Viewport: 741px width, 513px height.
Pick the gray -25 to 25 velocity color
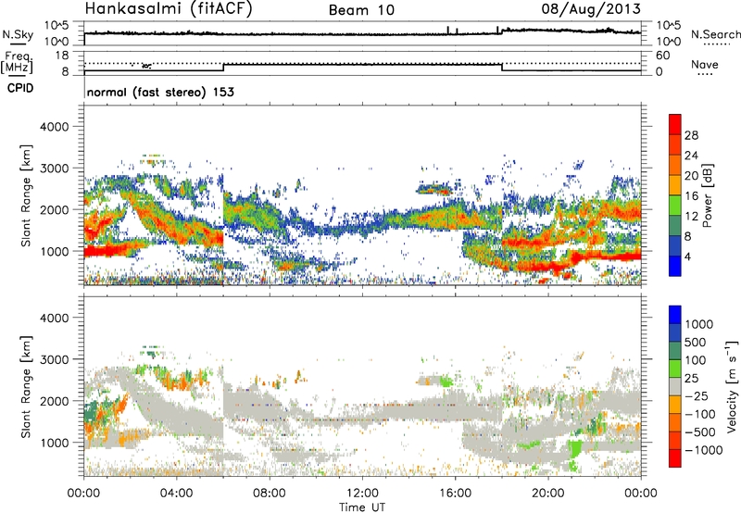coord(675,386)
